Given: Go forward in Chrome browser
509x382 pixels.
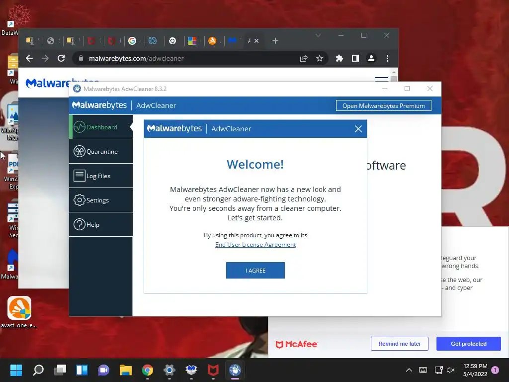Looking at the screenshot, I should point(45,58).
